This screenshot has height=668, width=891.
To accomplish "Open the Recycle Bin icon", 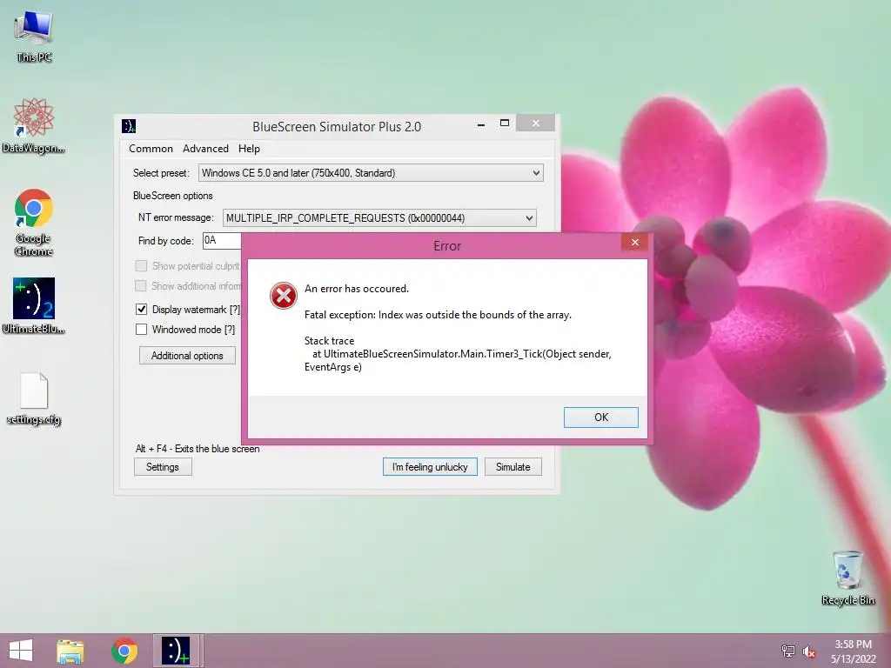I will click(847, 578).
